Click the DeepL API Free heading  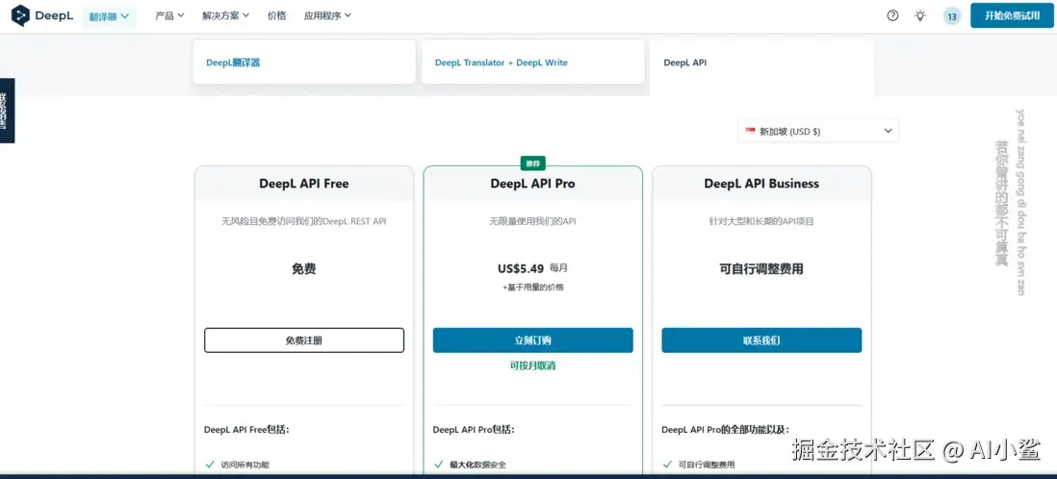[x=304, y=184]
